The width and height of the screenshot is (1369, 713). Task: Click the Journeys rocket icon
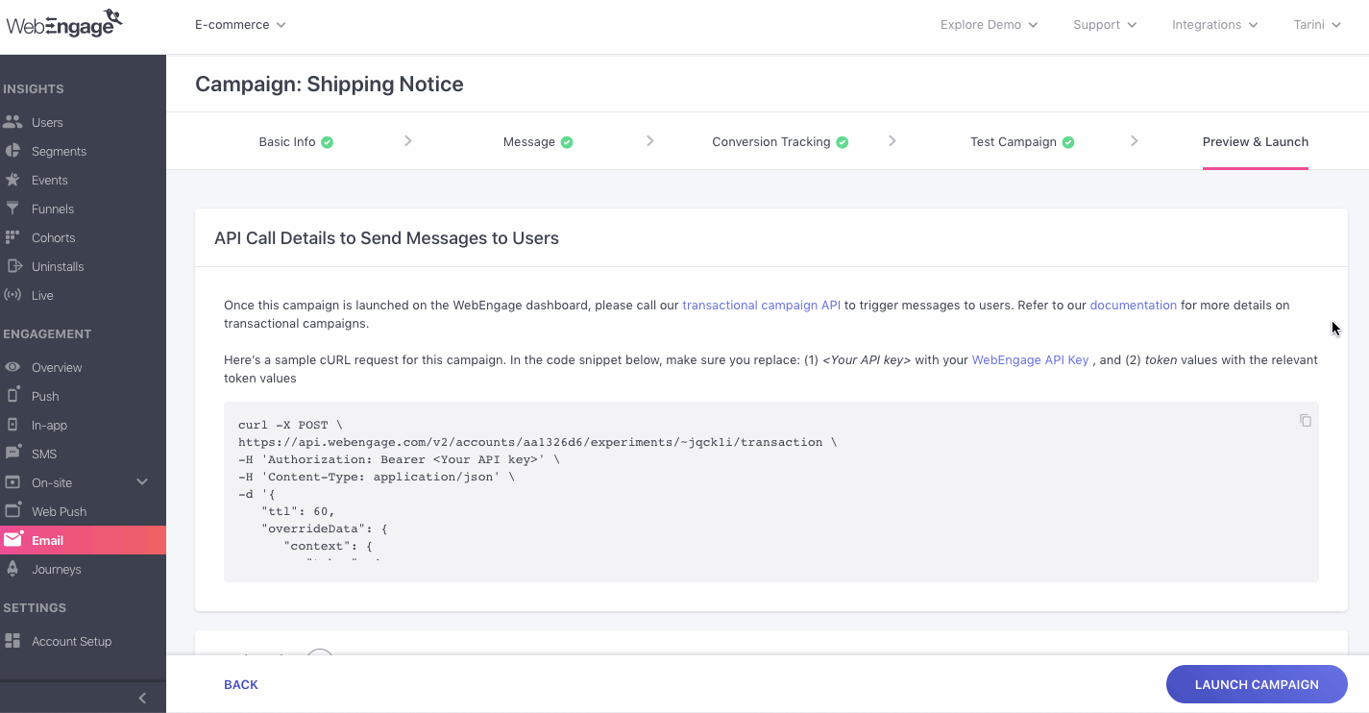[12, 569]
